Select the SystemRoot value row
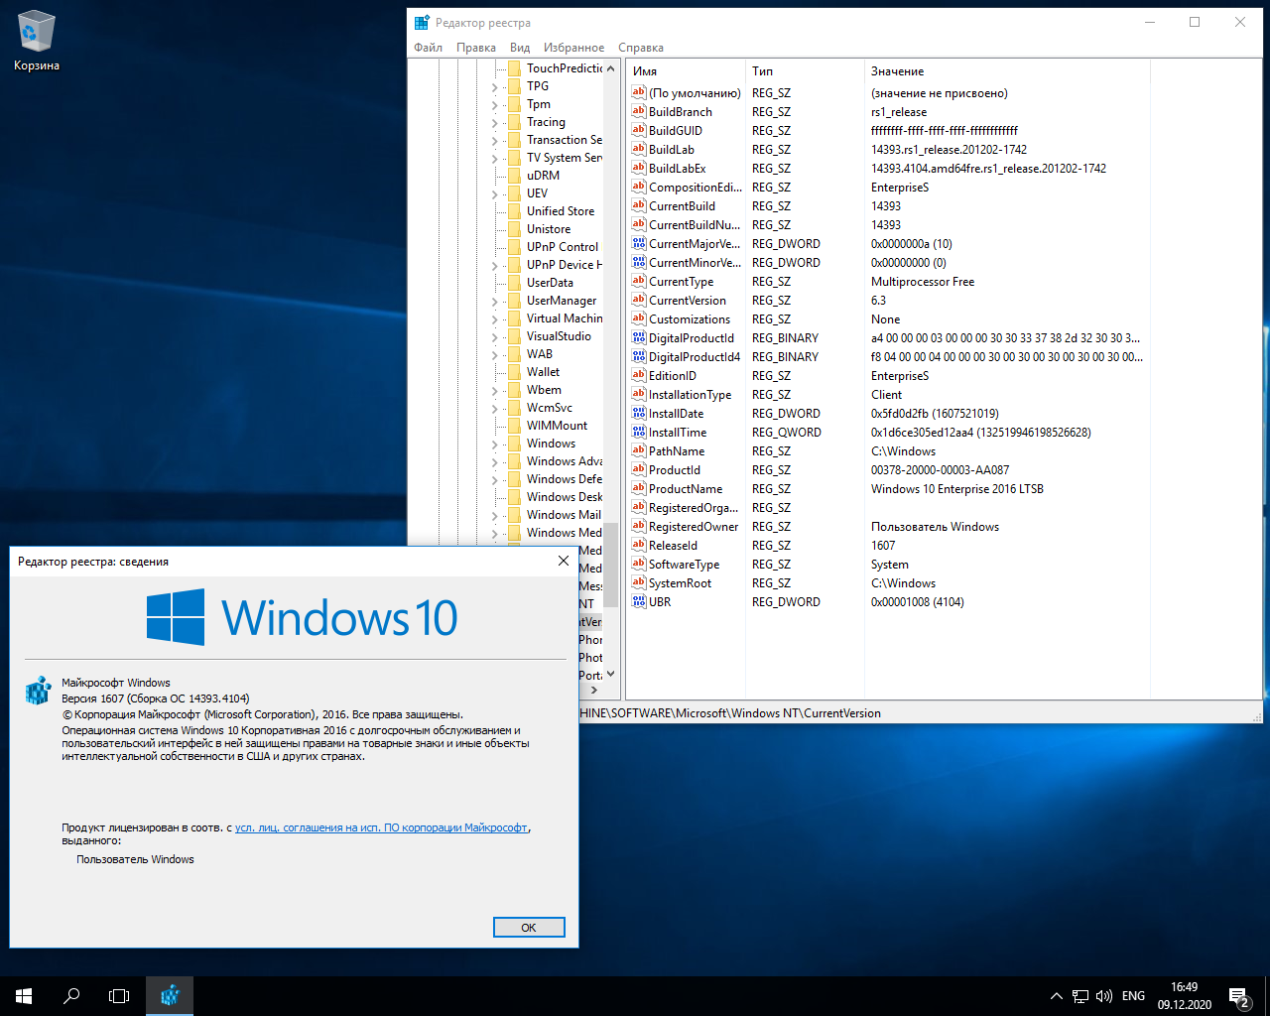This screenshot has height=1016, width=1270. point(888,583)
